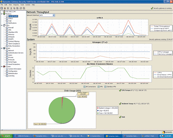Collapse the Monitors tree node
Viewport: 173px width, 138px height.
point(2,14)
